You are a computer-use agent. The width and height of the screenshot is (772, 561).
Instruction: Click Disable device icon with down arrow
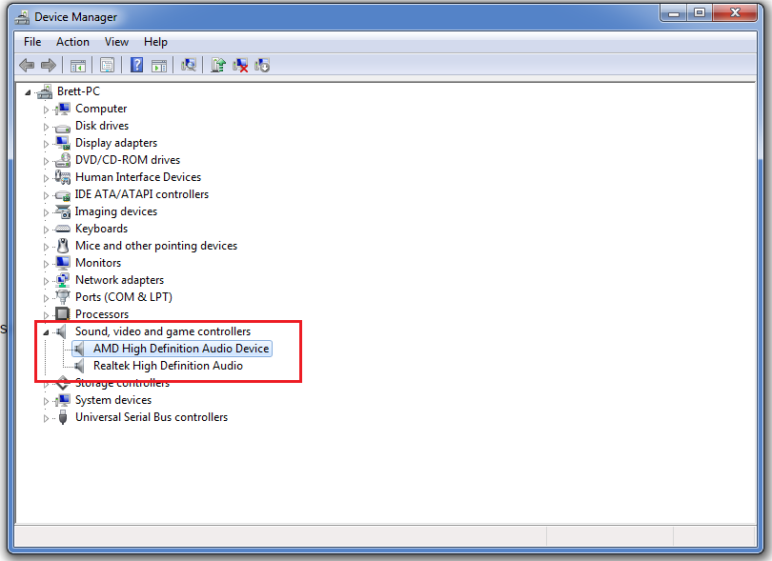point(262,65)
